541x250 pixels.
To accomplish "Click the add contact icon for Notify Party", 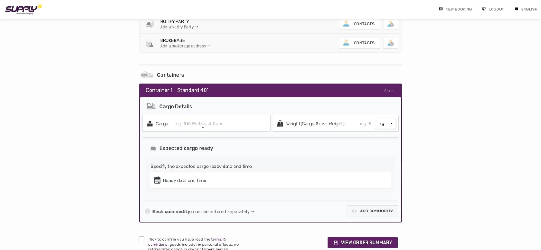I will point(390,24).
